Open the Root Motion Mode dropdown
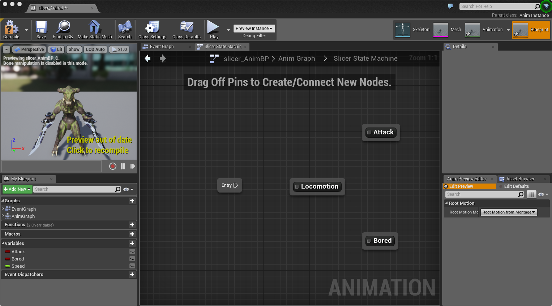The height and width of the screenshot is (306, 552). tap(509, 212)
